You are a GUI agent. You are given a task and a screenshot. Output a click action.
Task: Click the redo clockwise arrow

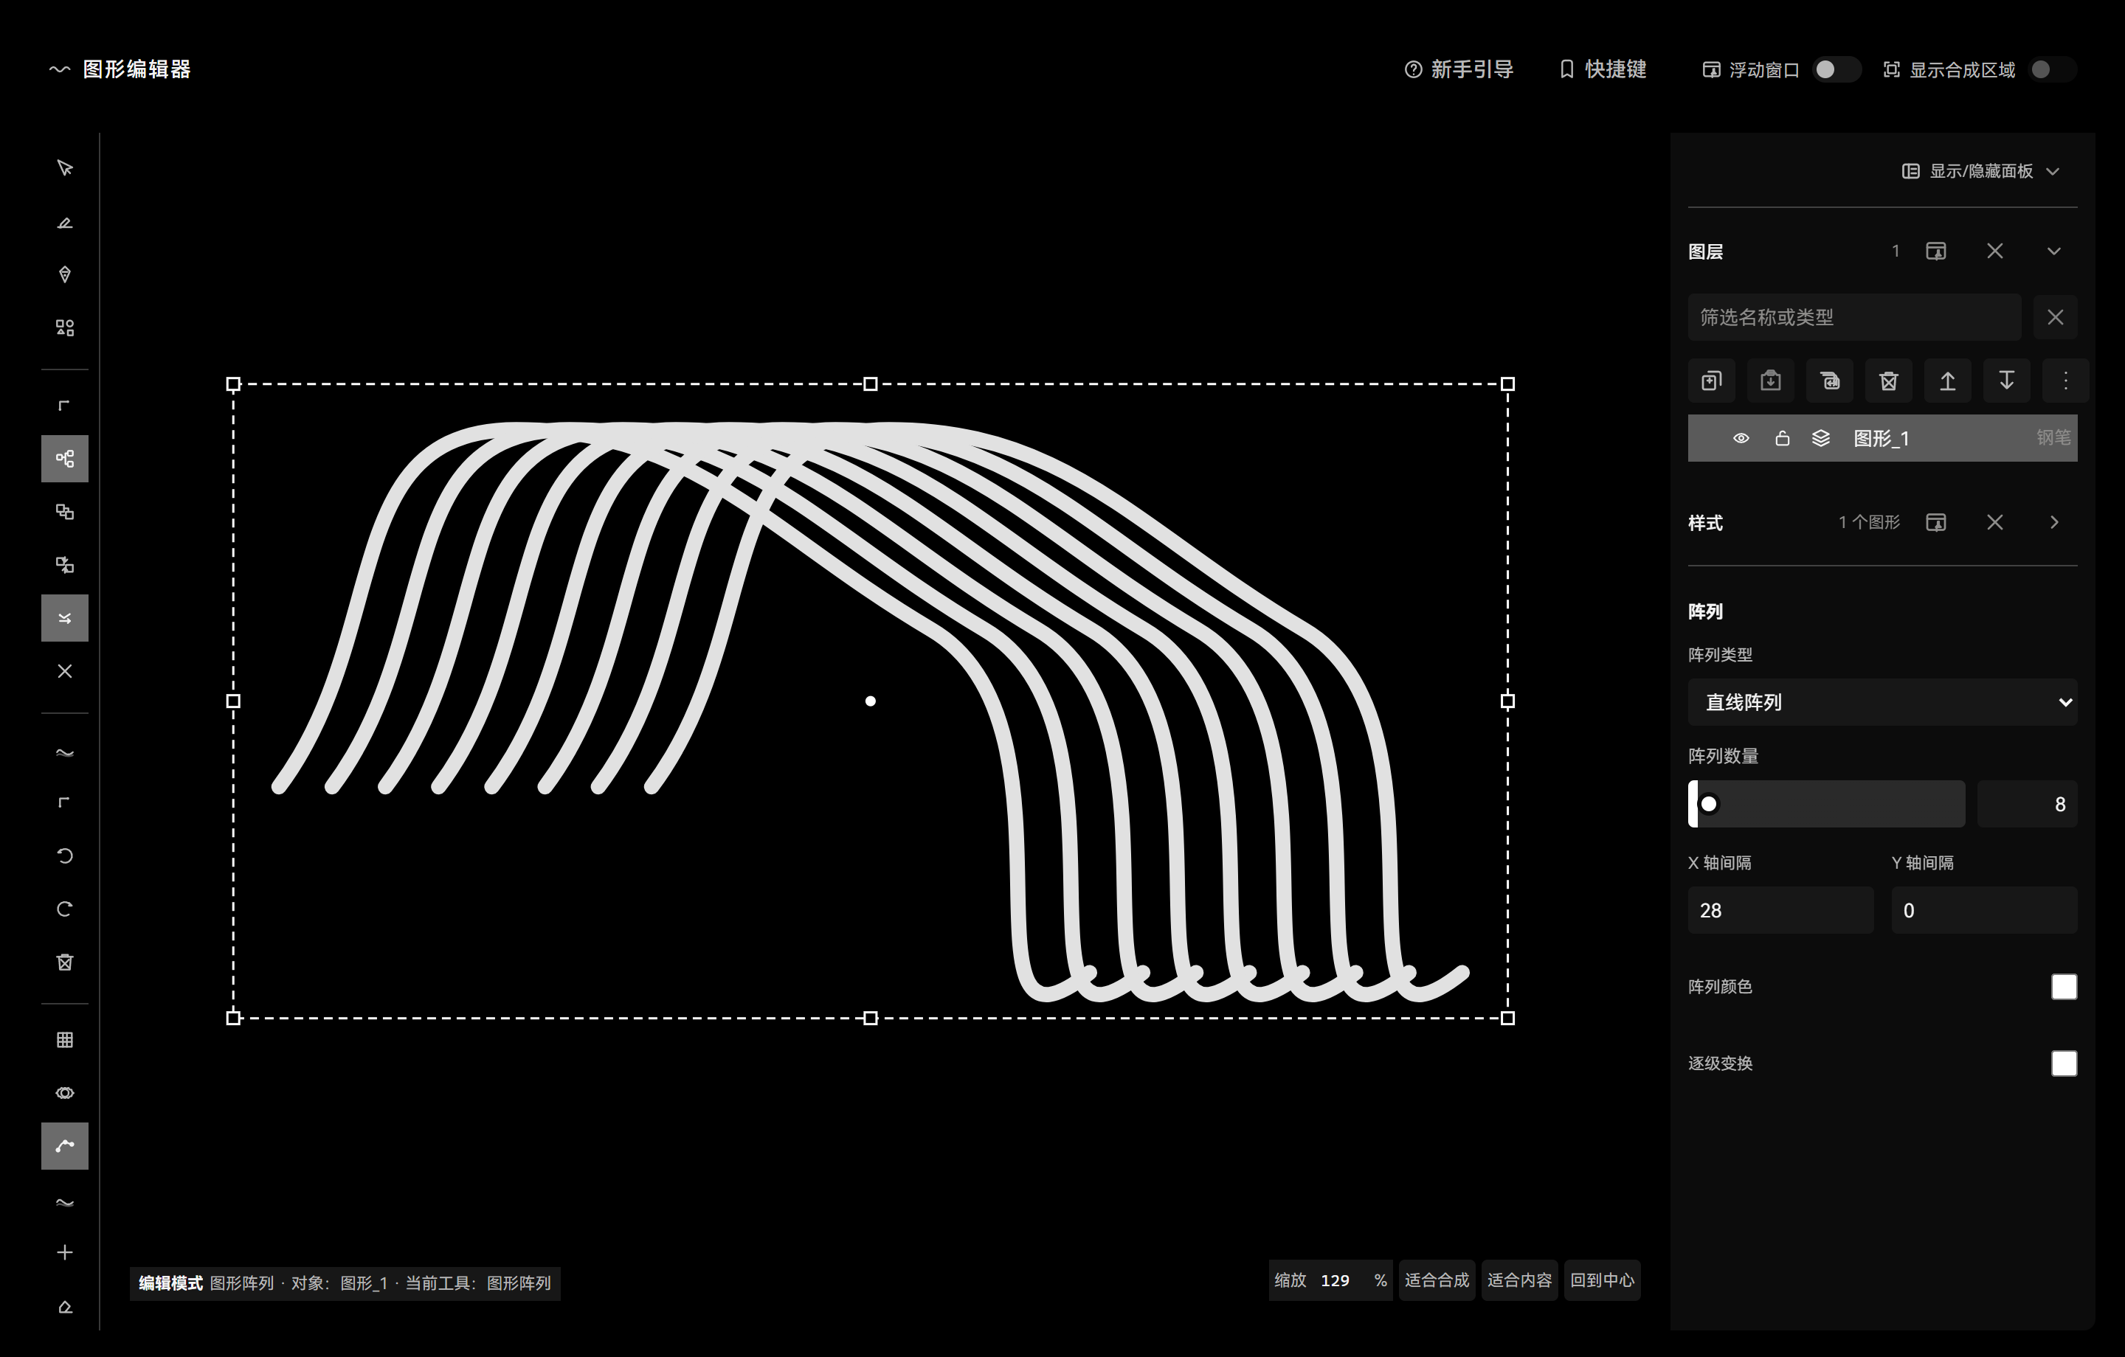[x=64, y=909]
